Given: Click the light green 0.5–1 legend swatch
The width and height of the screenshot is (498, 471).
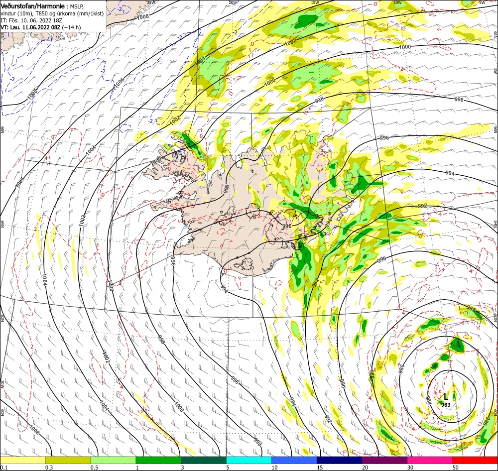Looking at the screenshot, I should pos(113,461).
